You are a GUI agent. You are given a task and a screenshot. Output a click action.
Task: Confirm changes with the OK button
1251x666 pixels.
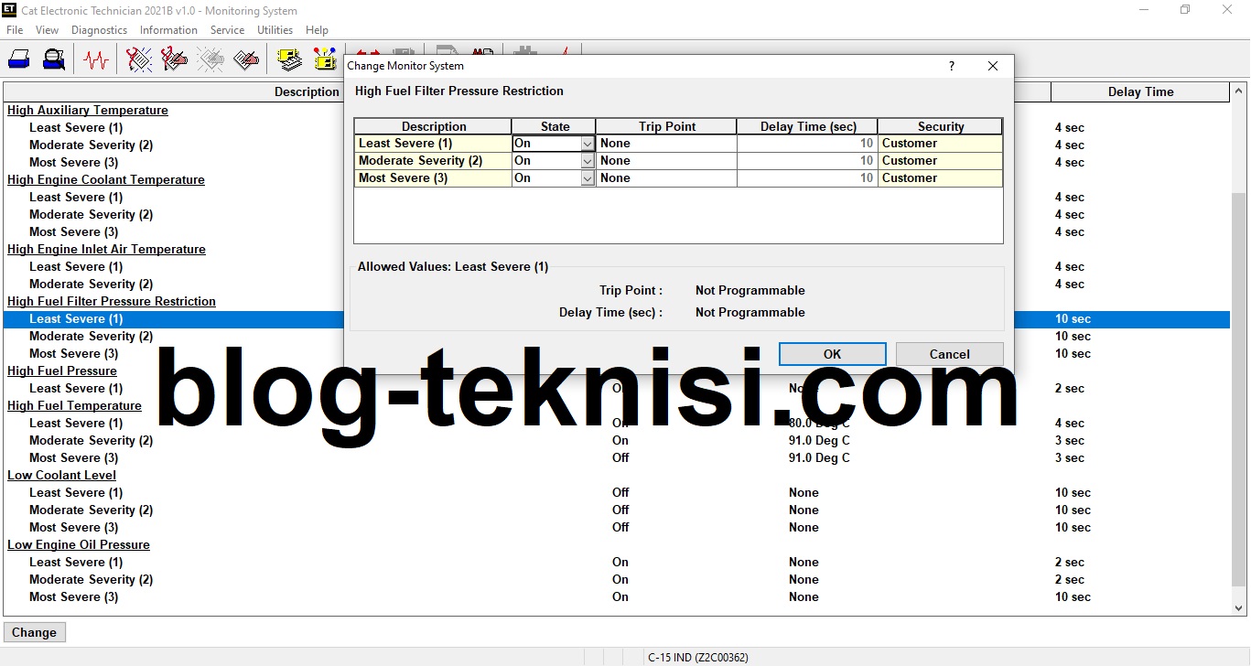pyautogui.click(x=831, y=354)
